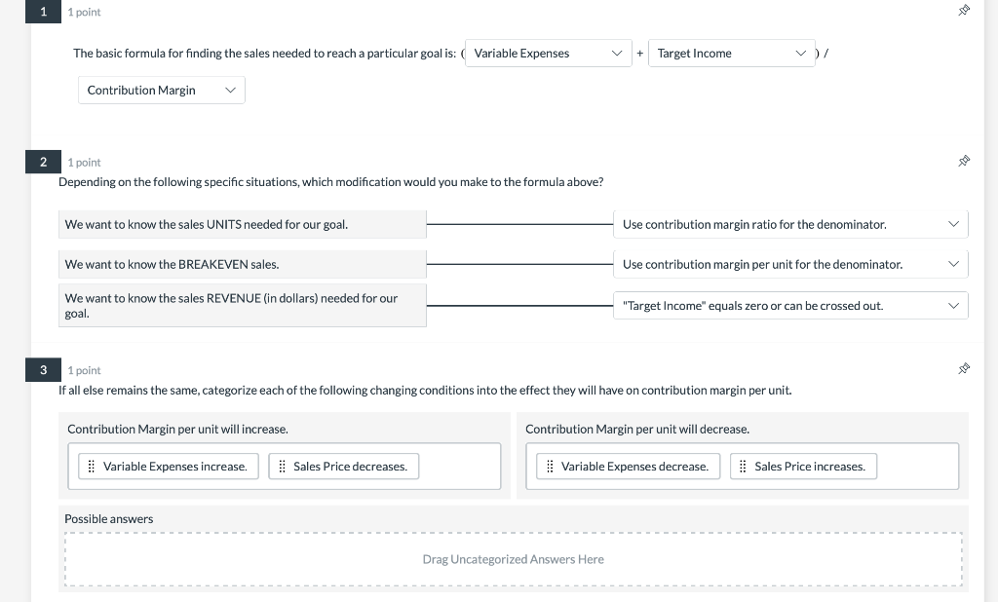Click the 'Drag Uncategorized Answers Here' area
The image size is (998, 602).
coord(513,558)
